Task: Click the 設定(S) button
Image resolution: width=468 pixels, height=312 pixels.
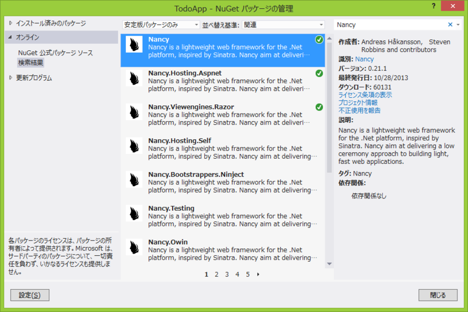Action: 30,295
